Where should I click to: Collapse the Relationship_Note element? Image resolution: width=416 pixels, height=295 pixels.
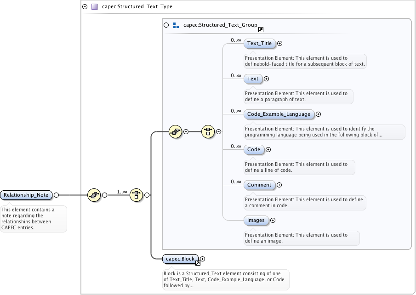(56, 195)
